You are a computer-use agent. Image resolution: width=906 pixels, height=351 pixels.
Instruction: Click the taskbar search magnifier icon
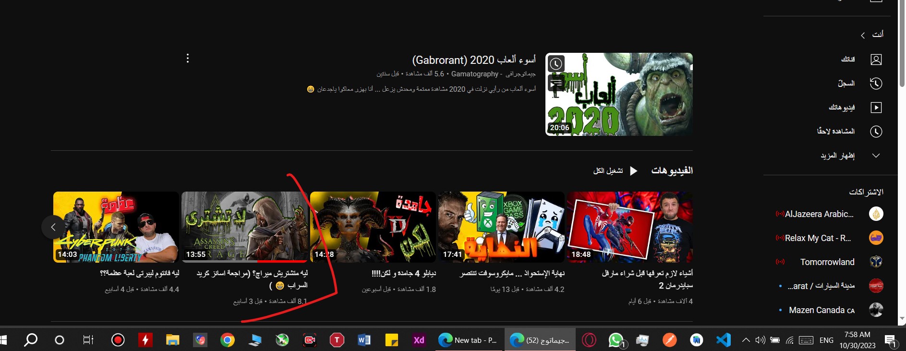click(x=31, y=340)
